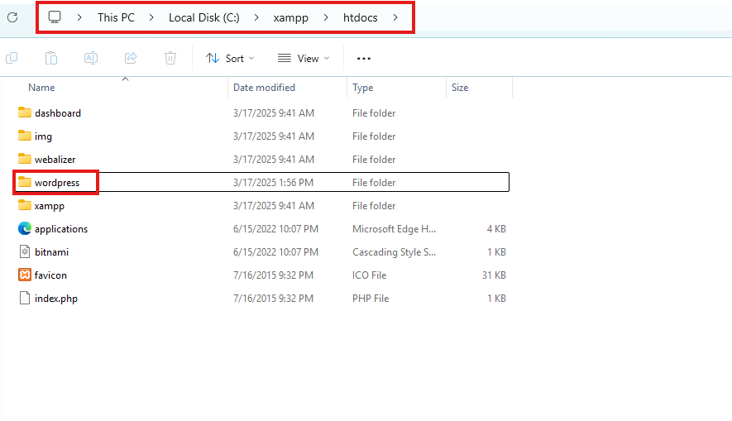Click the index.php file icon
The image size is (732, 421).
(25, 298)
